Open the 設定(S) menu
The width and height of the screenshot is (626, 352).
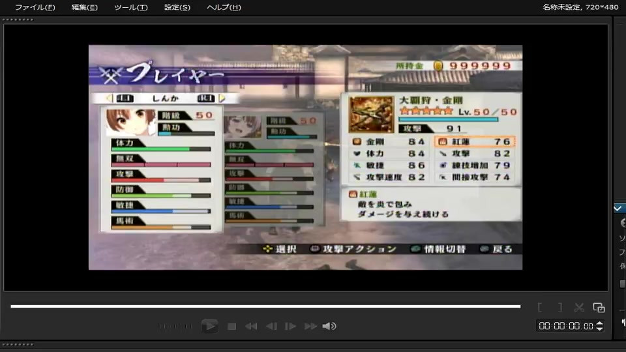coord(177,7)
